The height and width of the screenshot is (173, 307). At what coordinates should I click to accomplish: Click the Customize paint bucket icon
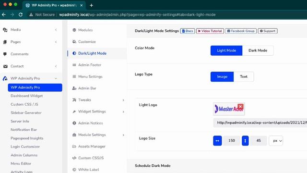point(74,42)
